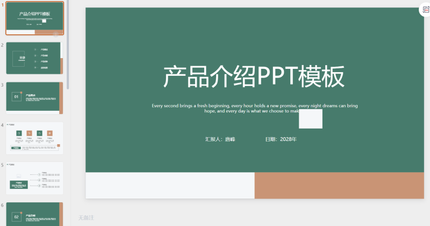This screenshot has width=430, height=226.
Task: Click the slide title 产品介绍PPT模板
Action: coord(254,76)
